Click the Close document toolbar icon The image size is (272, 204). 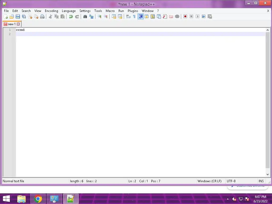click(30, 16)
